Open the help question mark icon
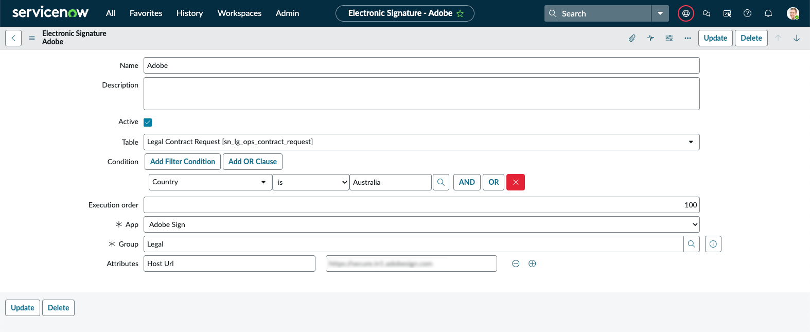810x332 pixels. point(748,13)
